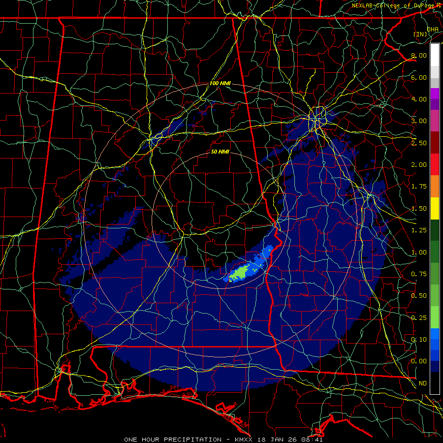The image size is (443, 443).
Task: Click the 2.00 legend value
Action: point(419,165)
